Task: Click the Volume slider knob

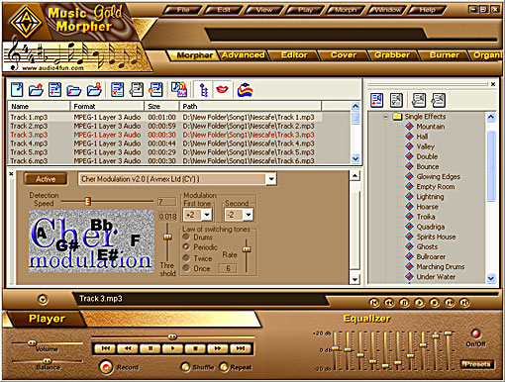Action: (32, 343)
